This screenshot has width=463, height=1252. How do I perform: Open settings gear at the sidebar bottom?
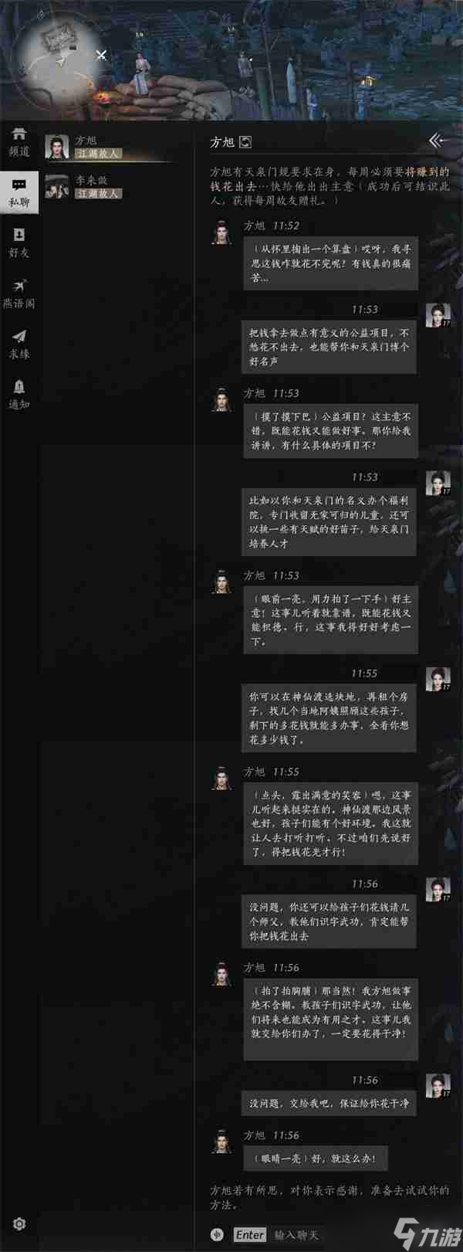pos(20,1224)
